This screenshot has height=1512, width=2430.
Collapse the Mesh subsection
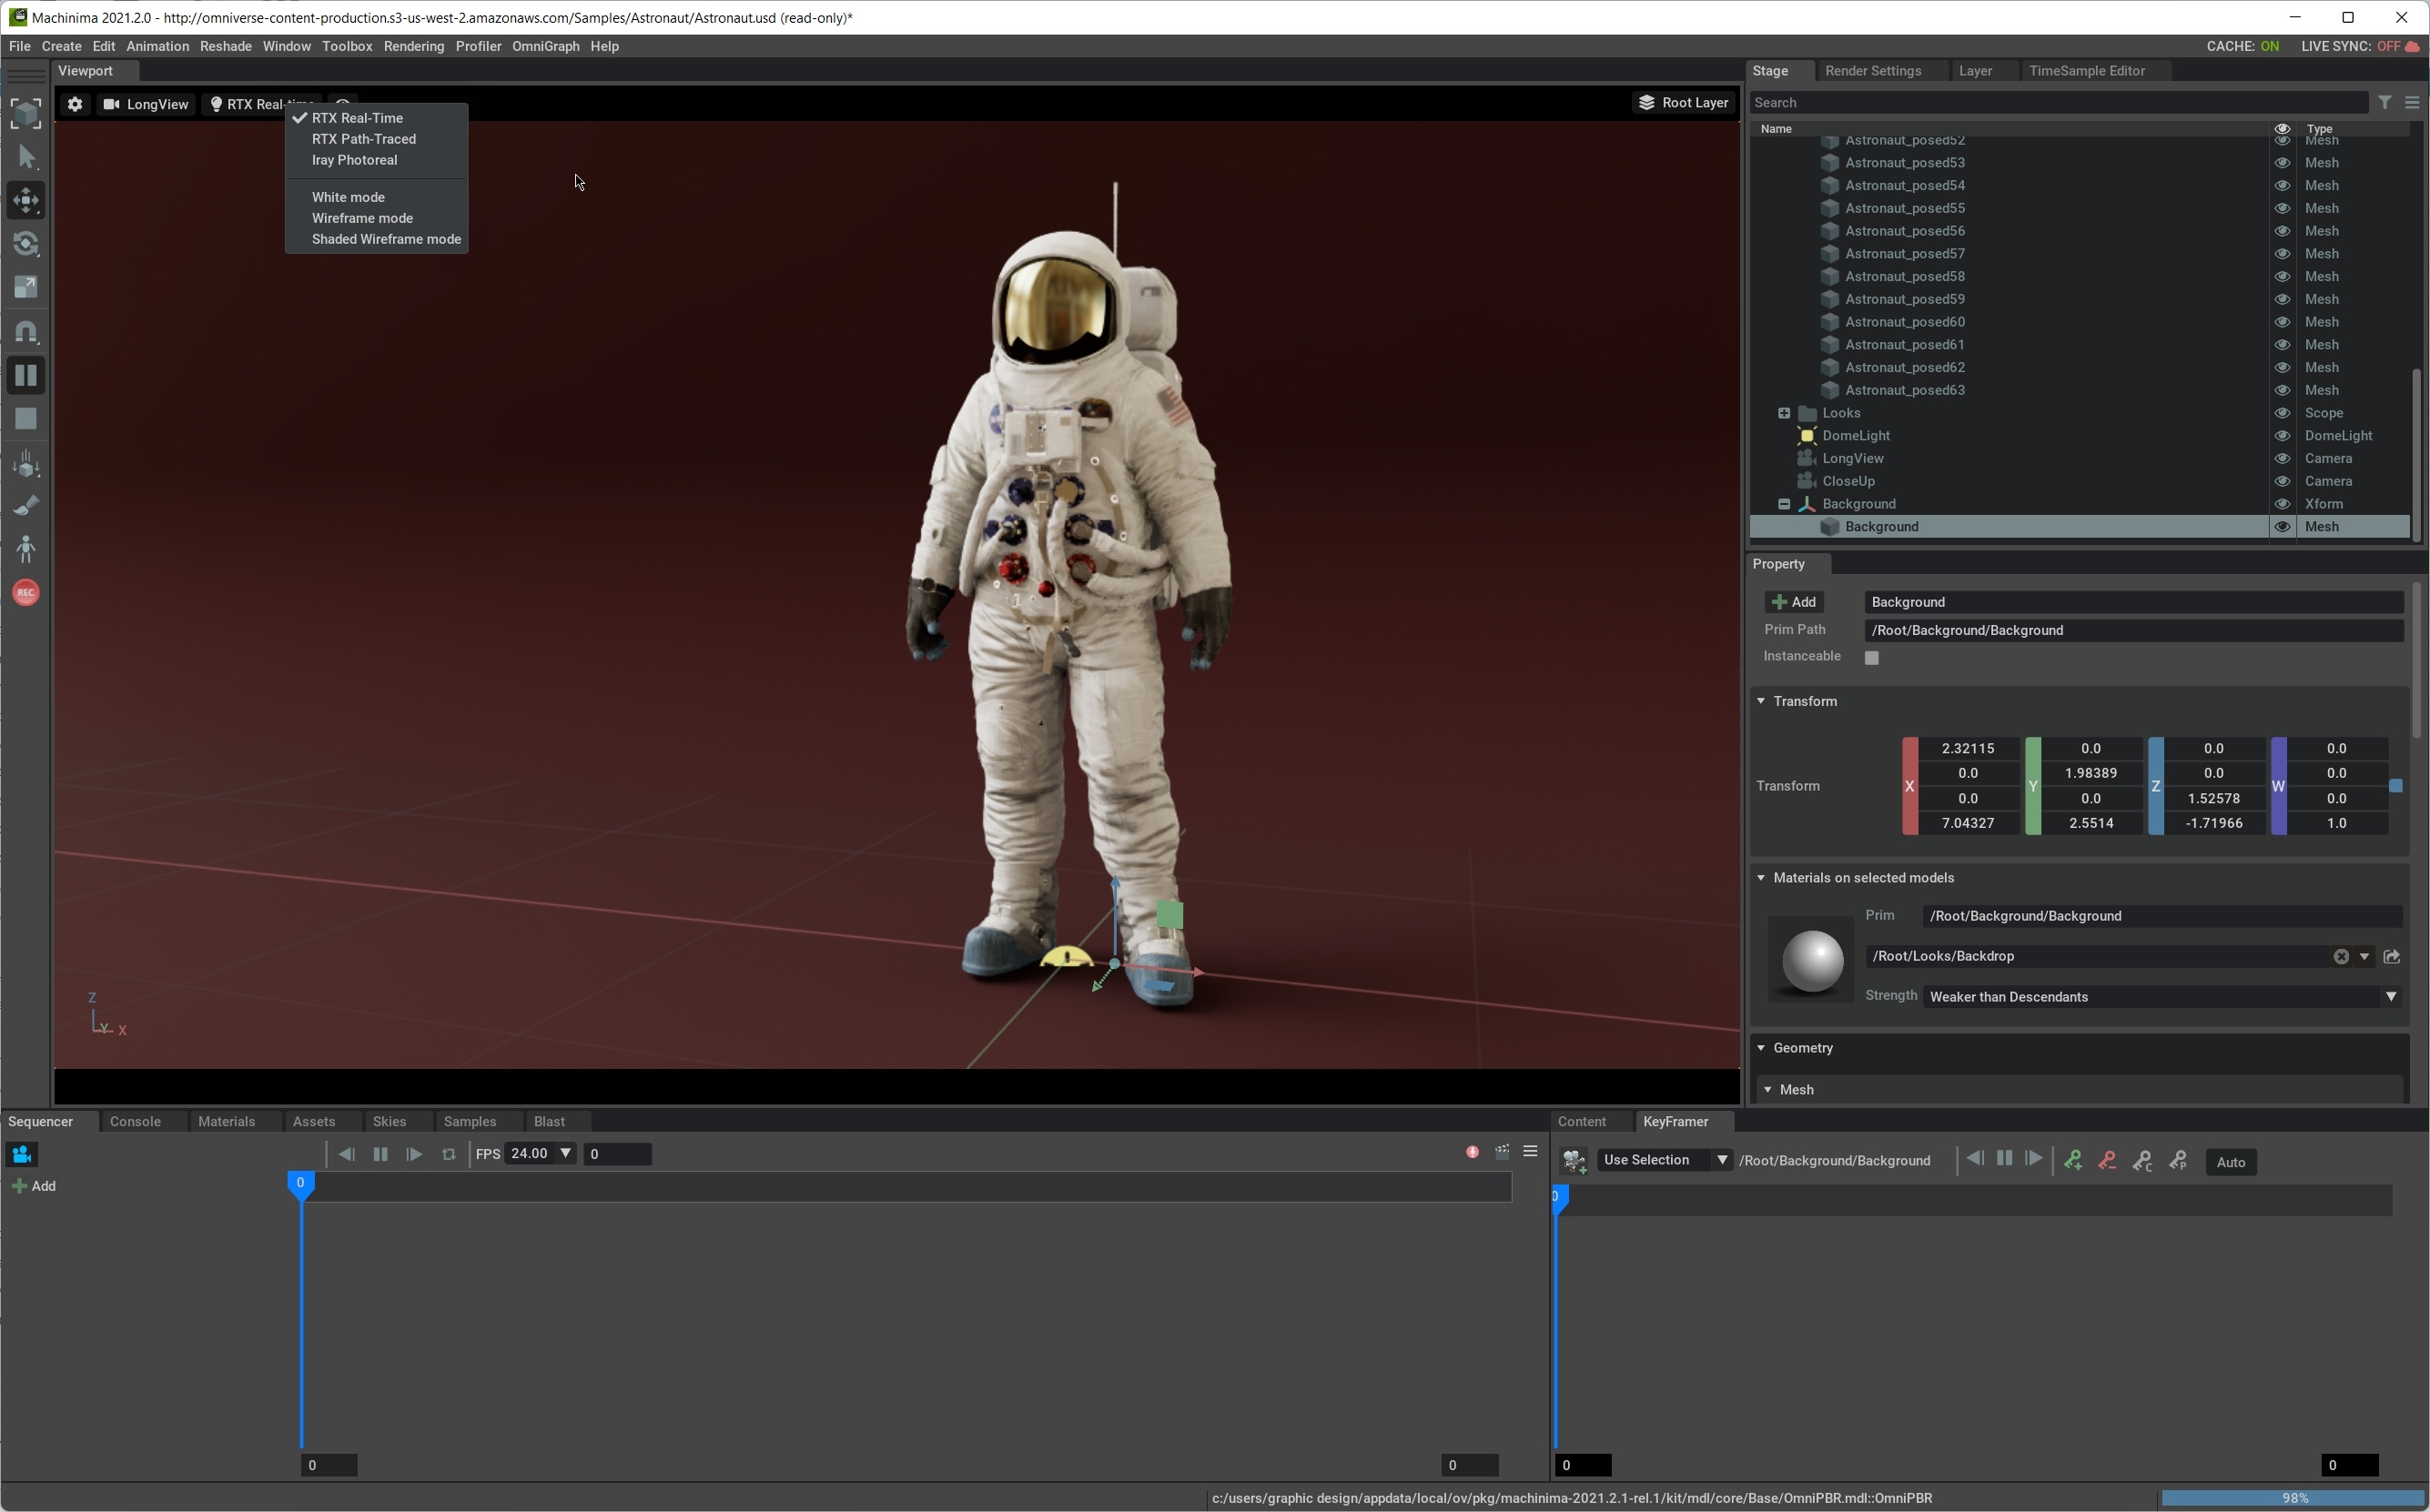(1767, 1090)
